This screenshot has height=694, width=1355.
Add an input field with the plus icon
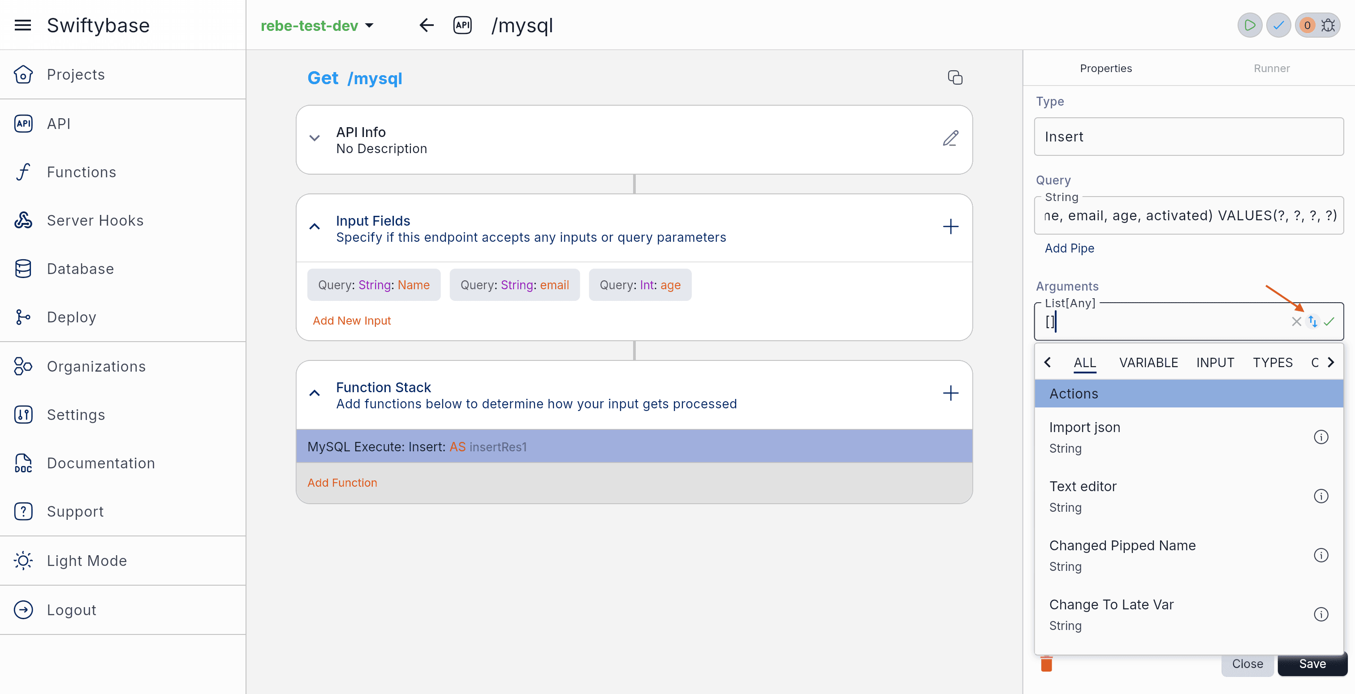[x=950, y=227]
